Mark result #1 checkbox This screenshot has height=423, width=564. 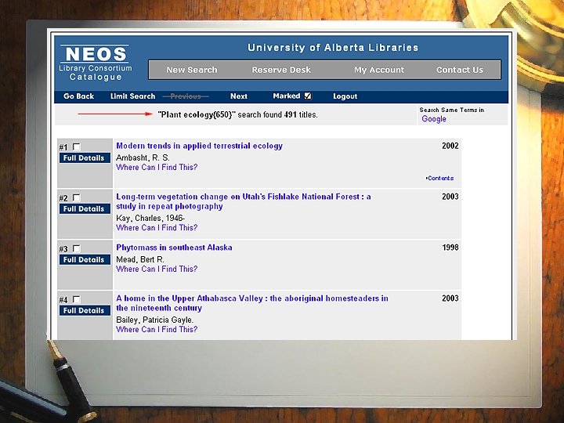coord(76,146)
